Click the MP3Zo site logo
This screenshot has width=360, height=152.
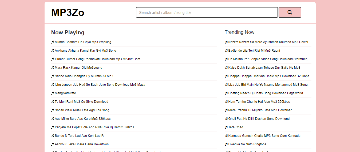coord(68,13)
